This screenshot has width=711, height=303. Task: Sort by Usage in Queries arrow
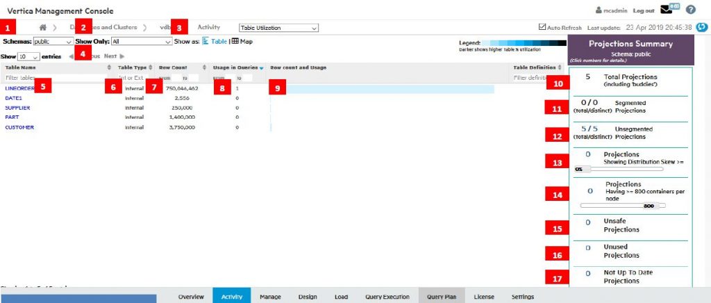click(261, 68)
